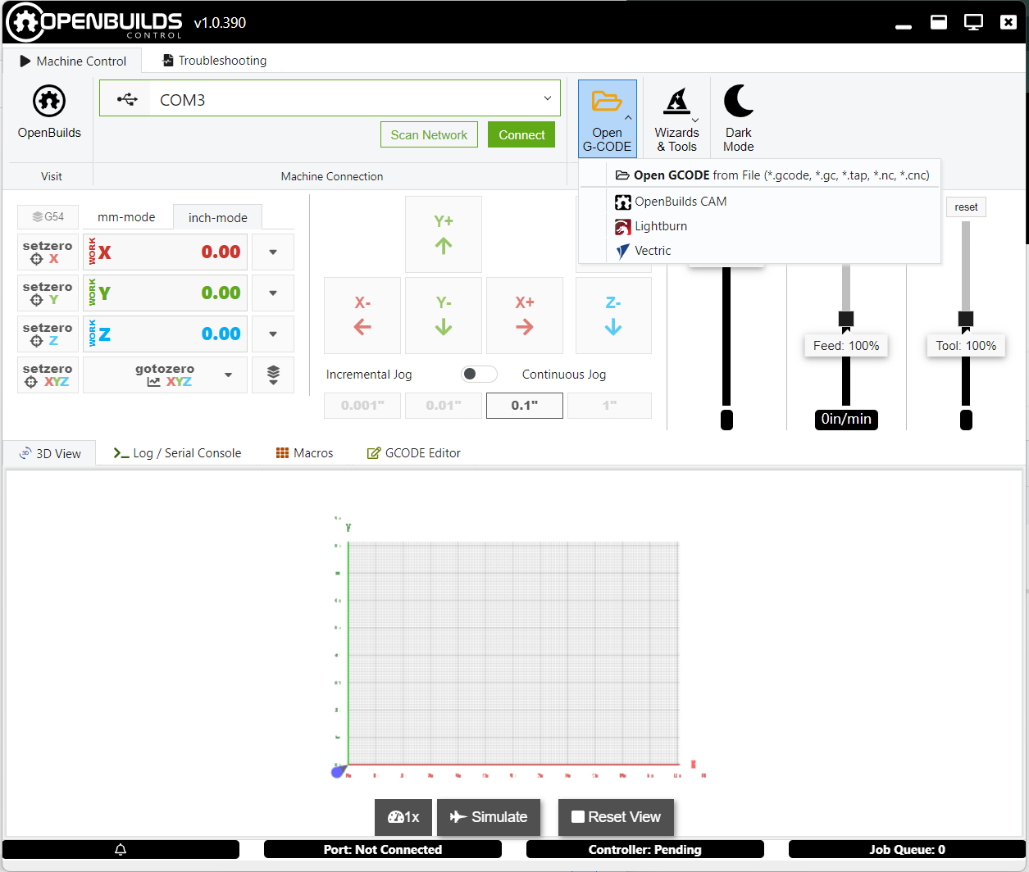Open the Y axis dropdown arrow
1029x872 pixels.
[x=273, y=293]
